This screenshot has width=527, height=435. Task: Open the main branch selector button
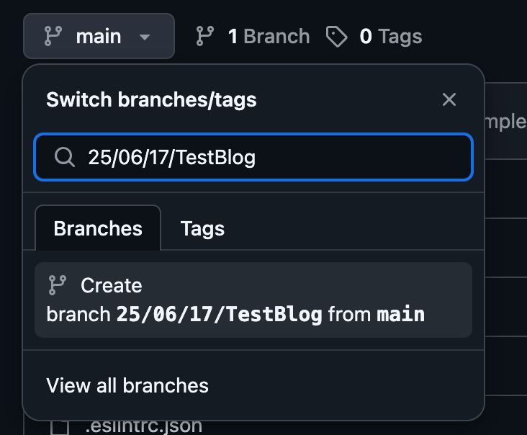click(99, 36)
